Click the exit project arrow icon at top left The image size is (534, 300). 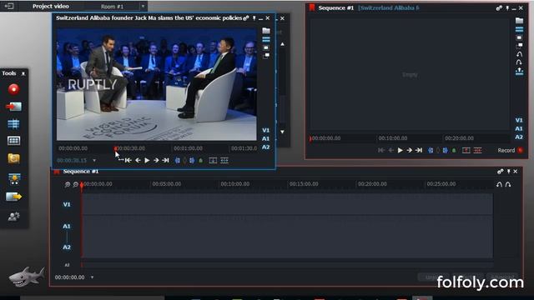pyautogui.click(x=9, y=6)
